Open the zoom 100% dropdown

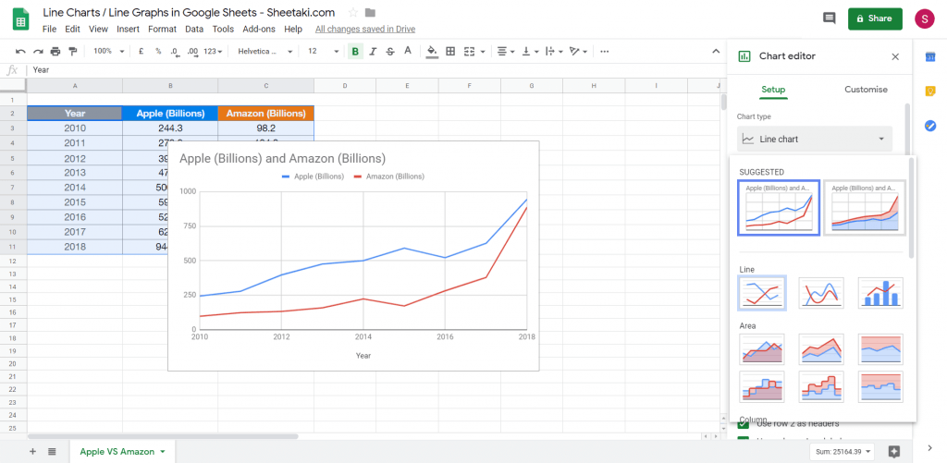pos(109,52)
